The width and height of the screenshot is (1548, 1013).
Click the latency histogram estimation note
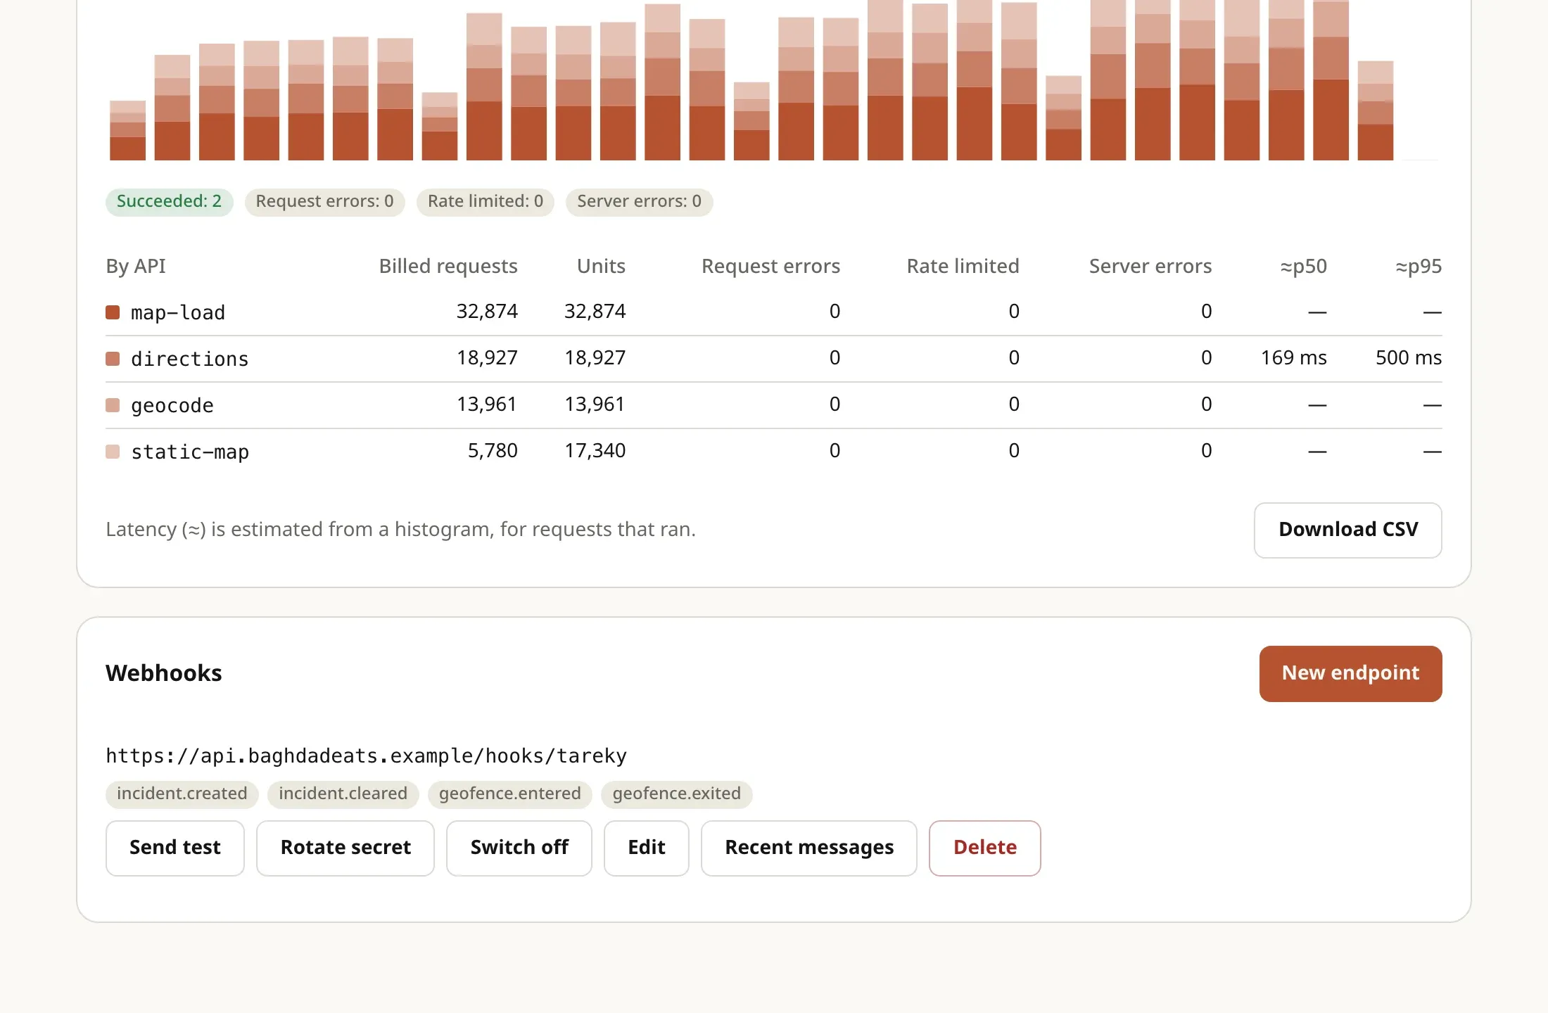400,529
